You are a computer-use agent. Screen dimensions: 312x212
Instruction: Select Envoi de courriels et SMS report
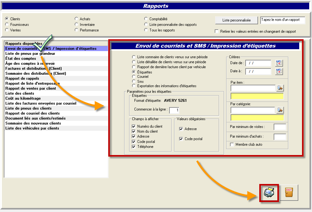pos(56,49)
